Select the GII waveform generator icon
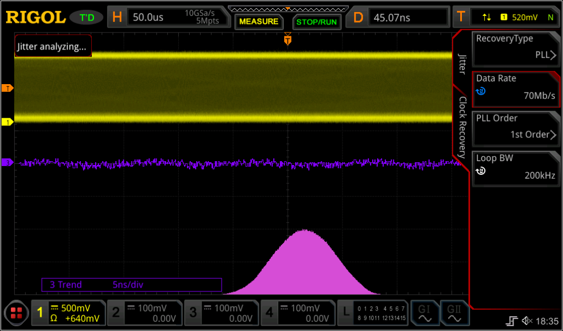The width and height of the screenshot is (563, 331). pyautogui.click(x=454, y=313)
